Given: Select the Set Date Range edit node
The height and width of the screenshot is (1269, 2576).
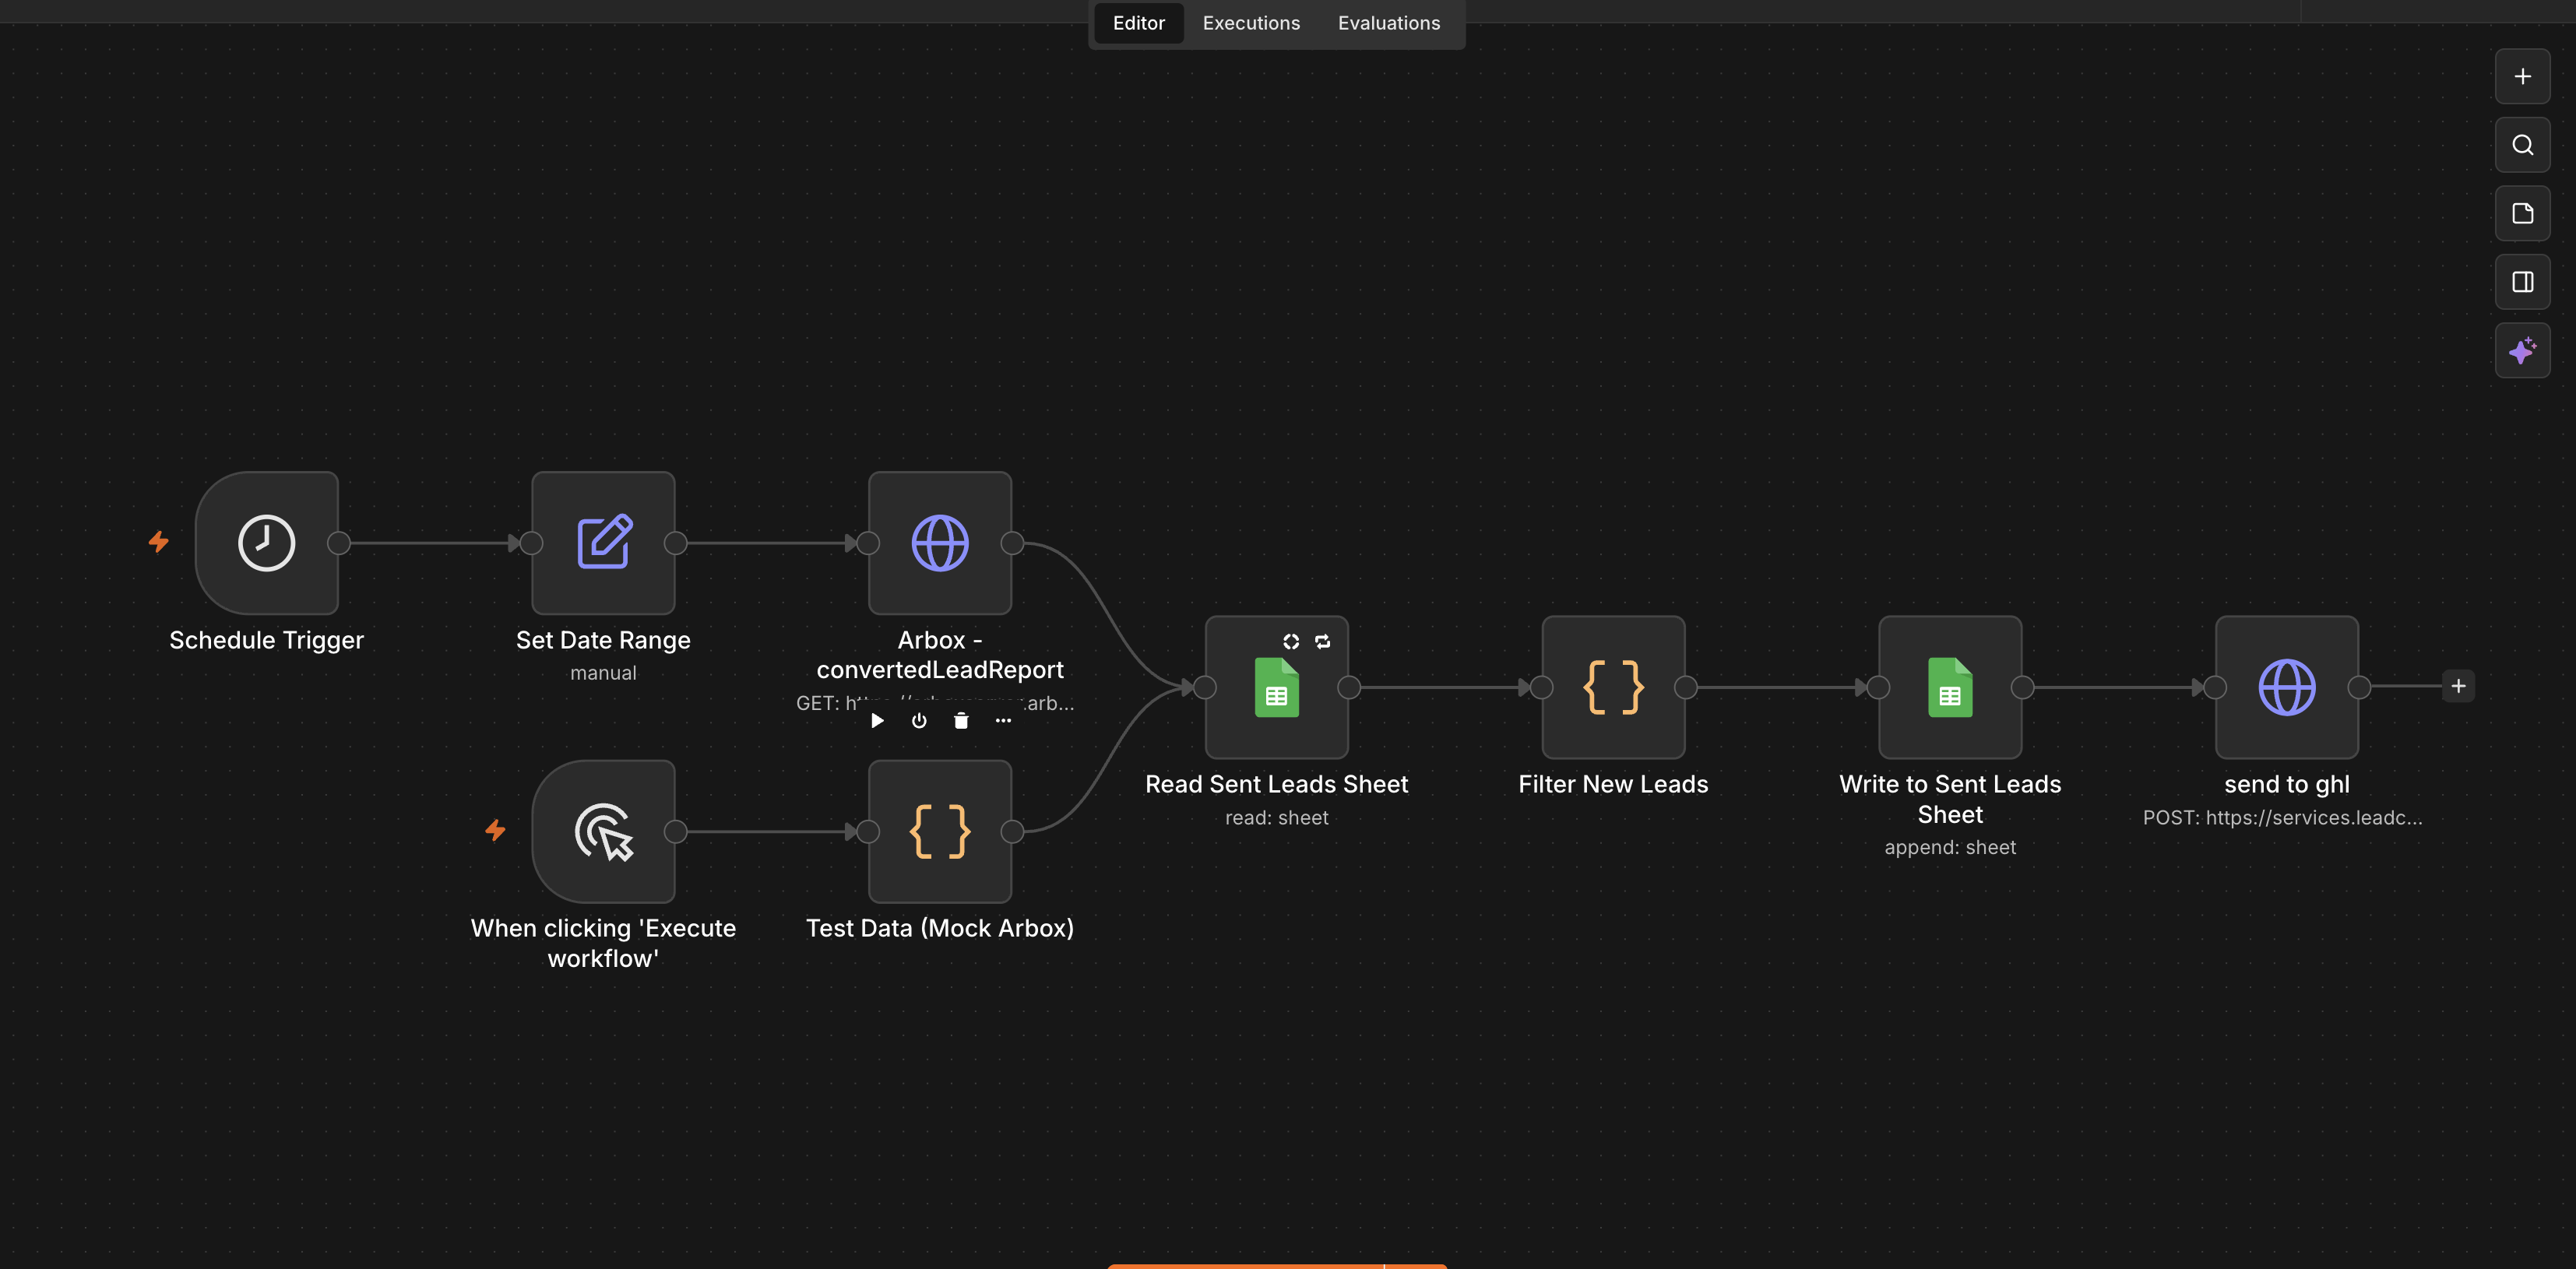Looking at the screenshot, I should point(603,543).
